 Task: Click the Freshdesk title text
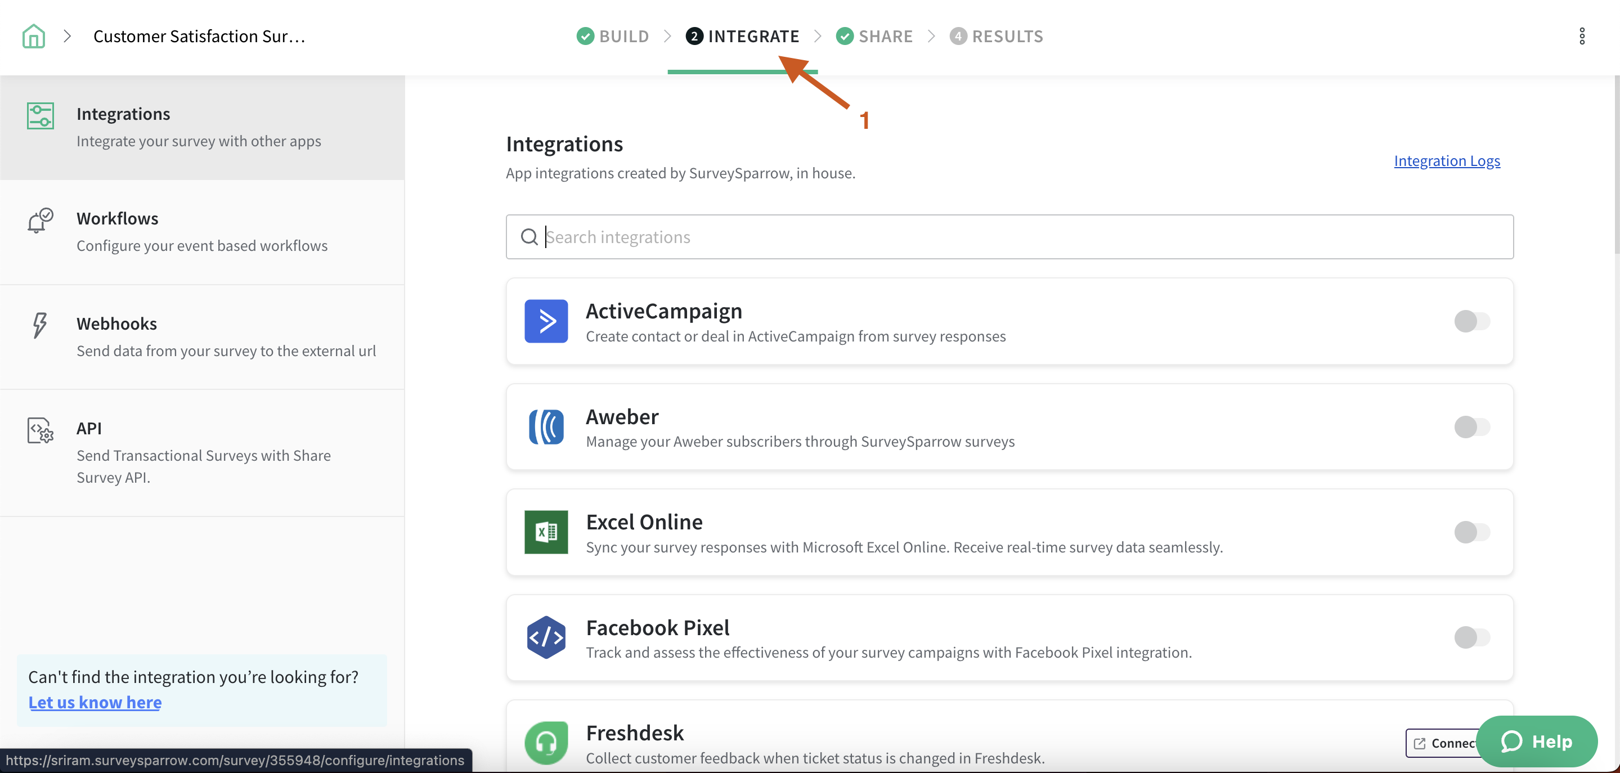click(x=635, y=732)
